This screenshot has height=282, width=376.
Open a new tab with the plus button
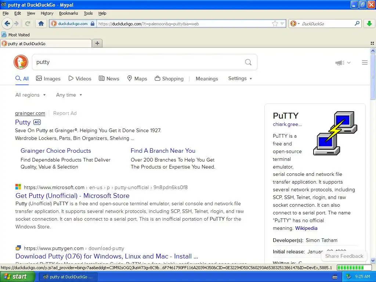[97, 43]
